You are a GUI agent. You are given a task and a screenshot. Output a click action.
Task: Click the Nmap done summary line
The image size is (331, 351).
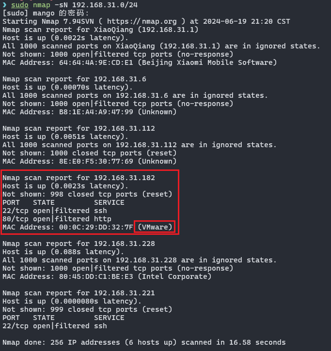coord(144,342)
